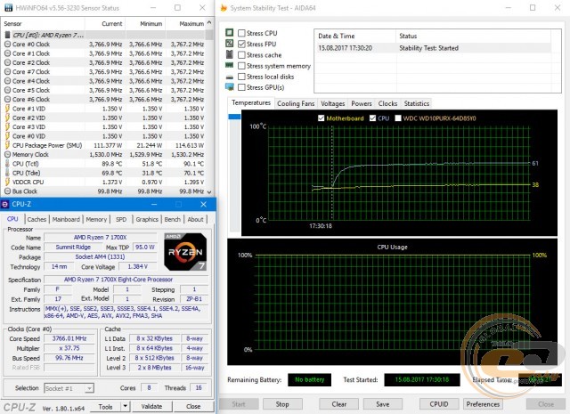Image resolution: width=570 pixels, height=414 pixels.
Task: Open the Memory tab in CPU-Z
Action: tap(96, 219)
